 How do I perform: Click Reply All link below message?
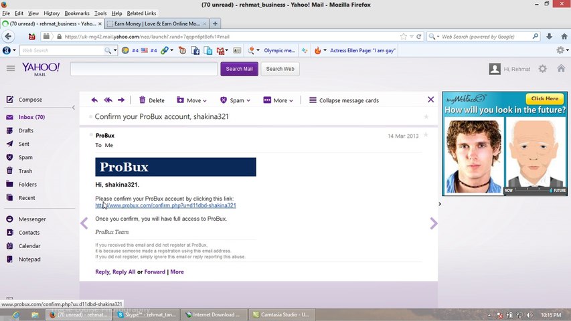[x=124, y=272]
